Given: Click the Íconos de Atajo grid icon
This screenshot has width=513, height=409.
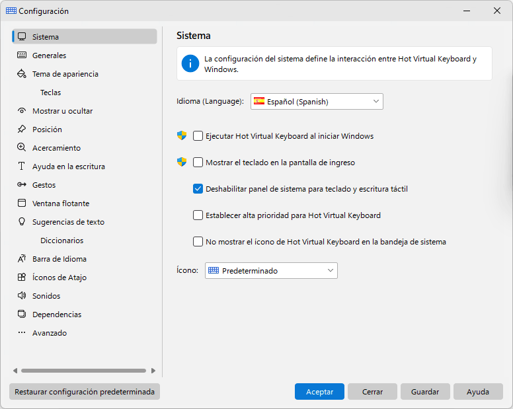Looking at the screenshot, I should click(22, 278).
